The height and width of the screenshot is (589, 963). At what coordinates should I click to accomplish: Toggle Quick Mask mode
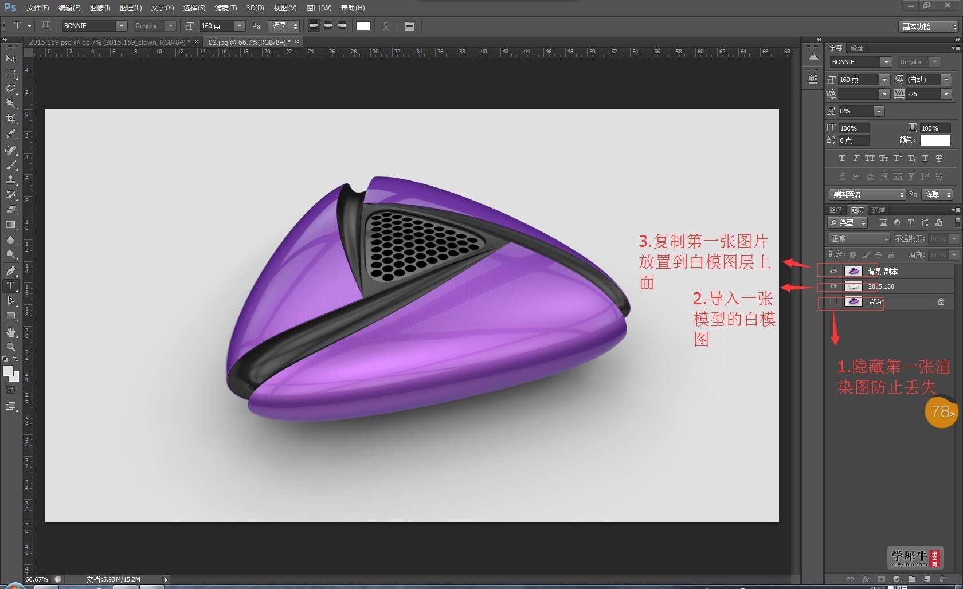10,390
